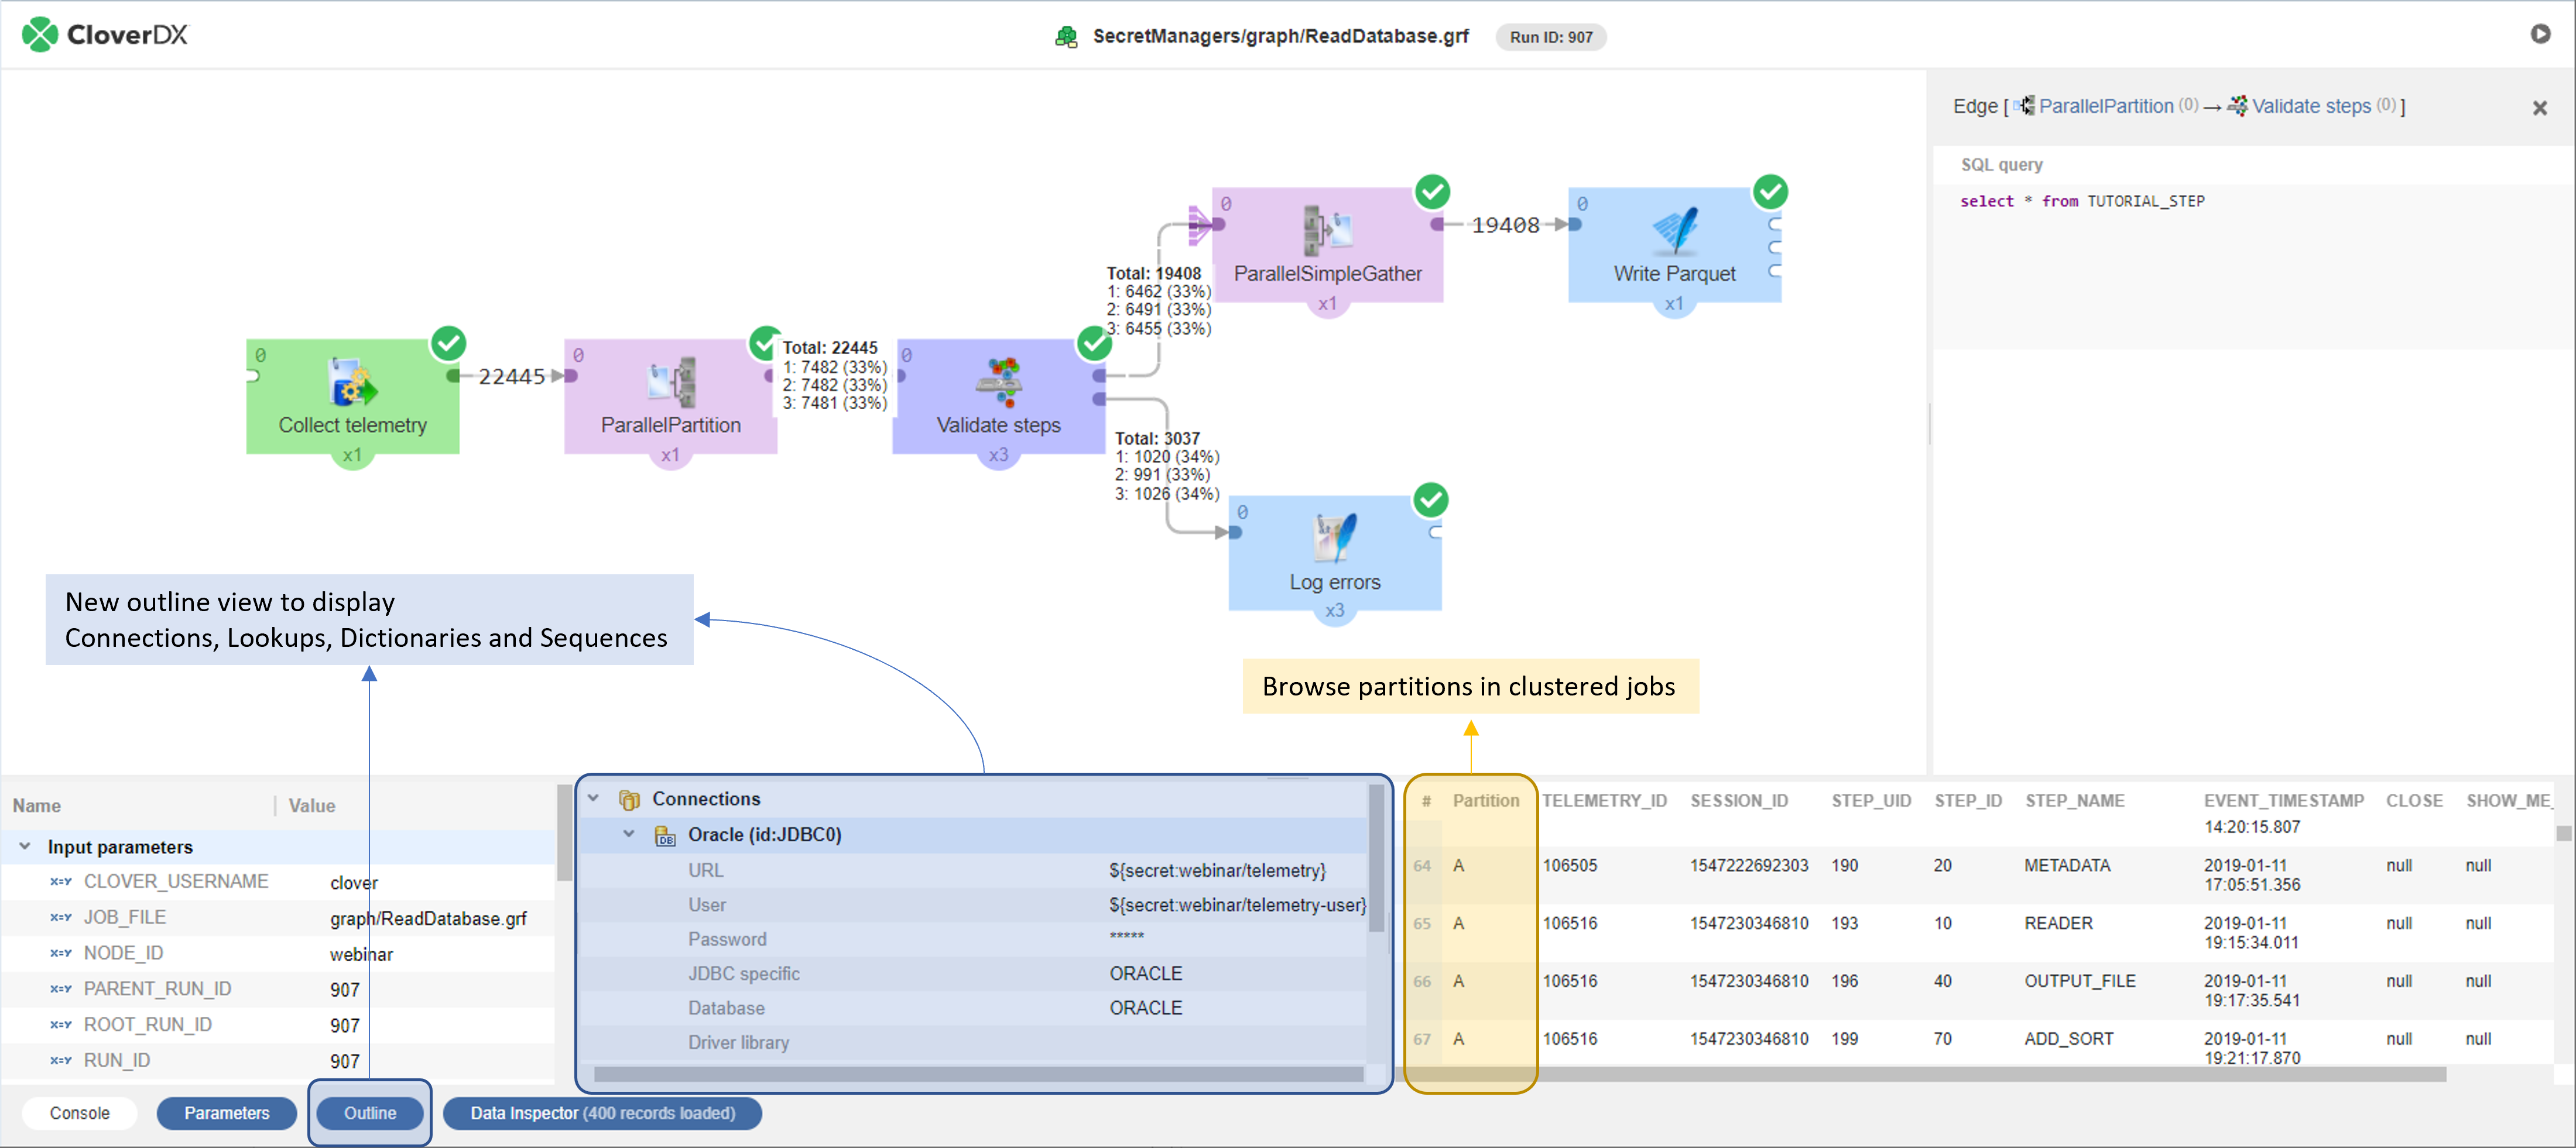
Task: Select the Log errors writer icon
Action: [x=1334, y=538]
